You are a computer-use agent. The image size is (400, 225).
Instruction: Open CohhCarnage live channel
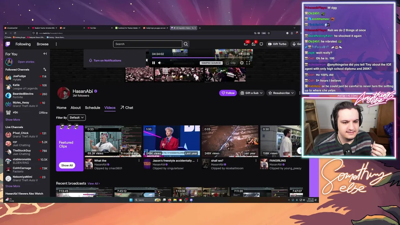tap(26, 170)
